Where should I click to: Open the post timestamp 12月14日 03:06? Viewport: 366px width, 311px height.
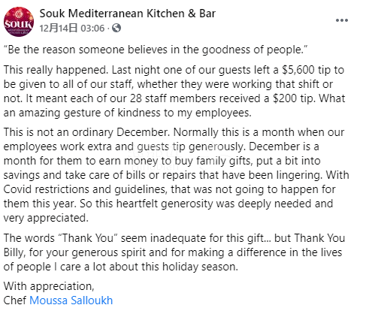(x=71, y=28)
